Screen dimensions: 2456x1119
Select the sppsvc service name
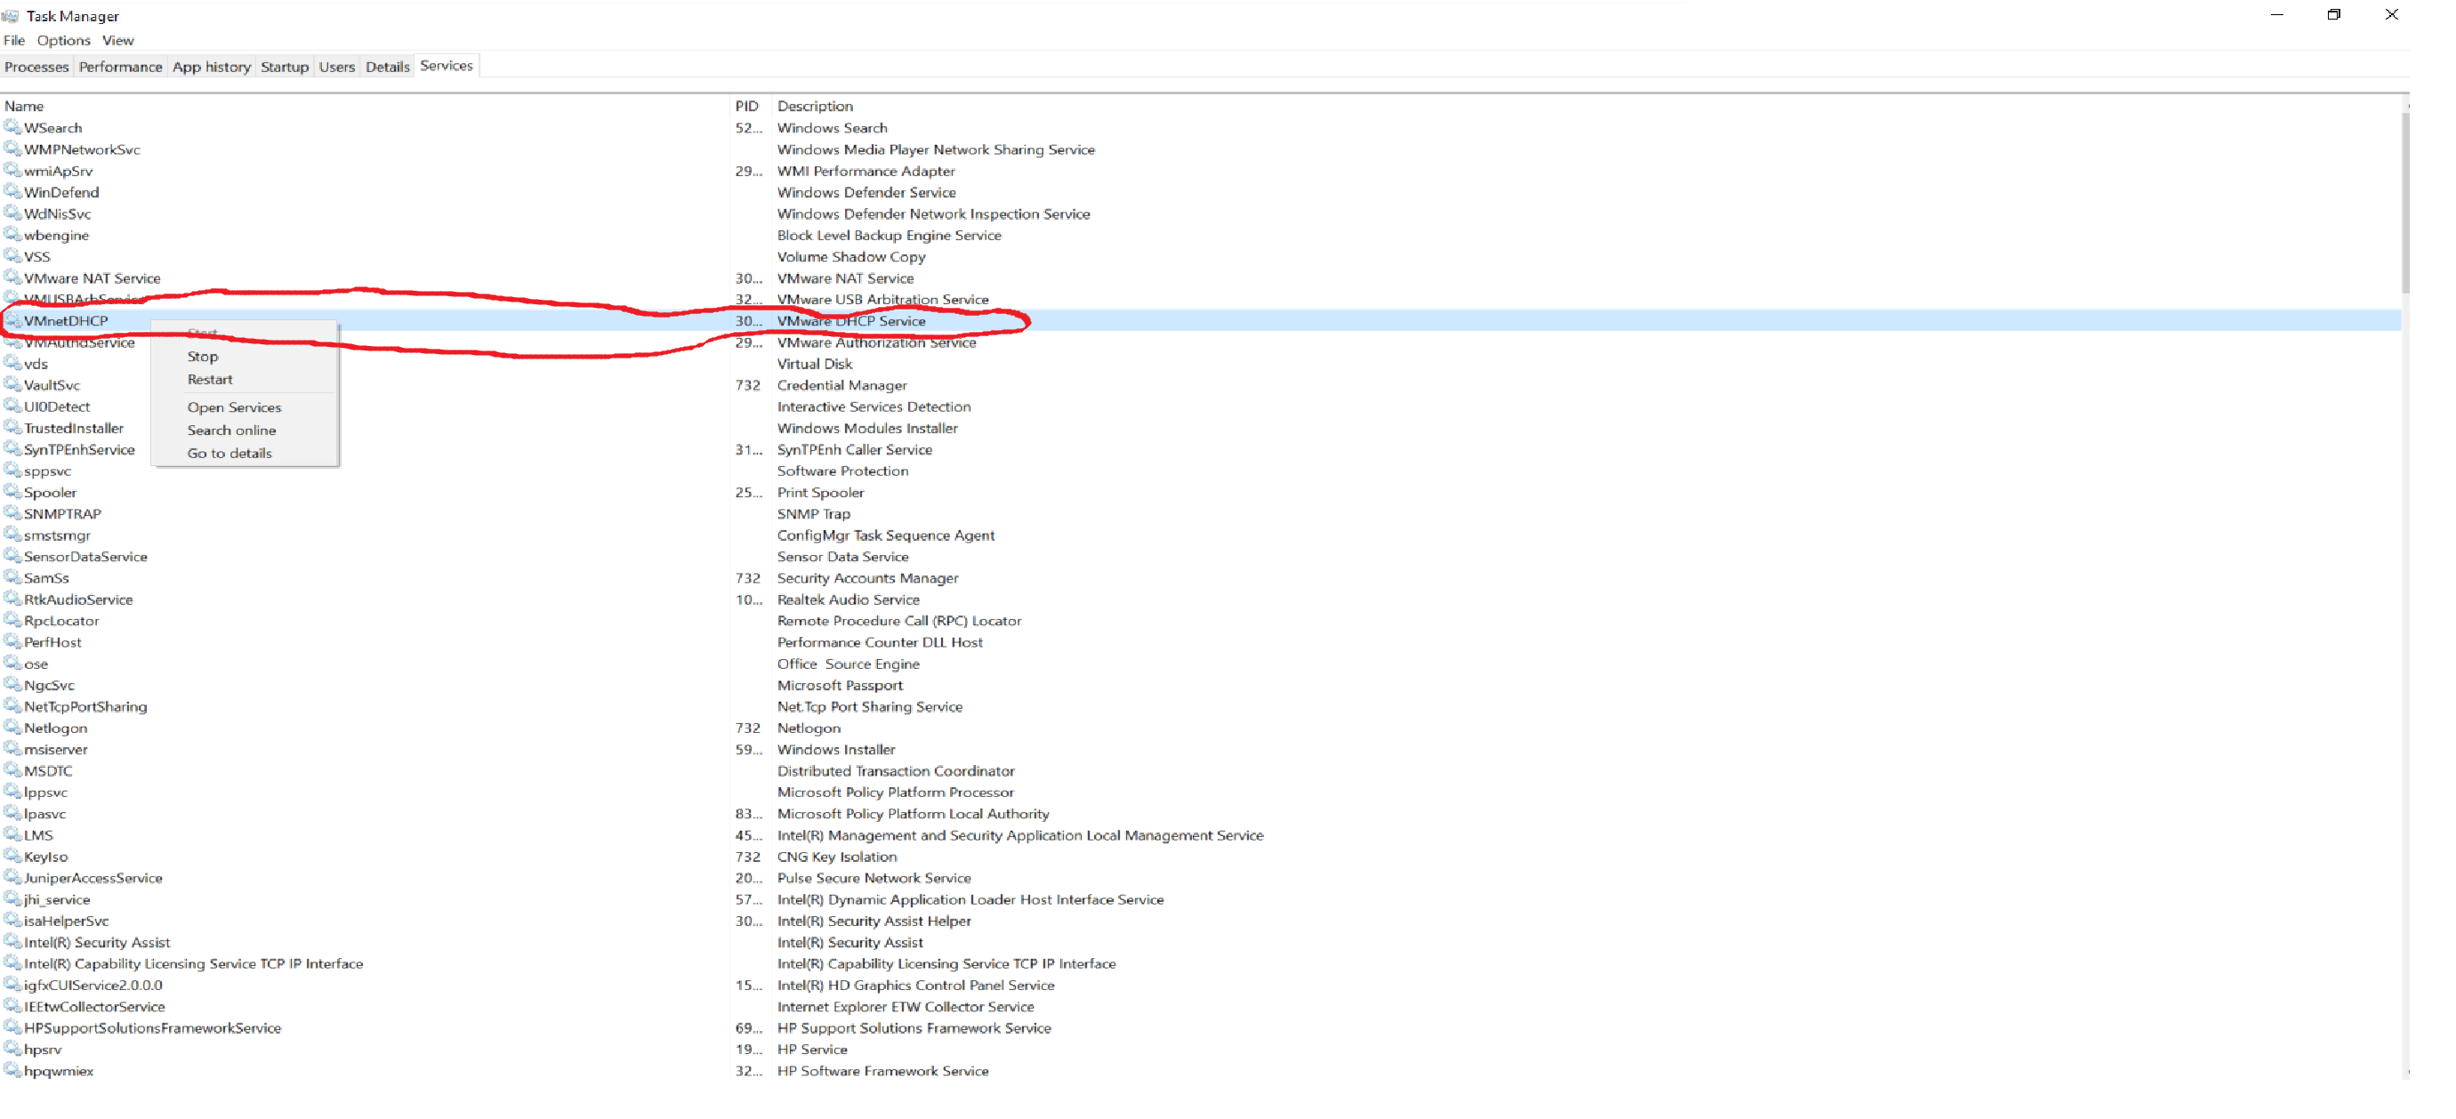click(48, 471)
